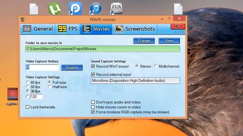Screen dimensions: 243x136
Task: Click the Screenshots tab picture icon
Action: tap(119, 29)
